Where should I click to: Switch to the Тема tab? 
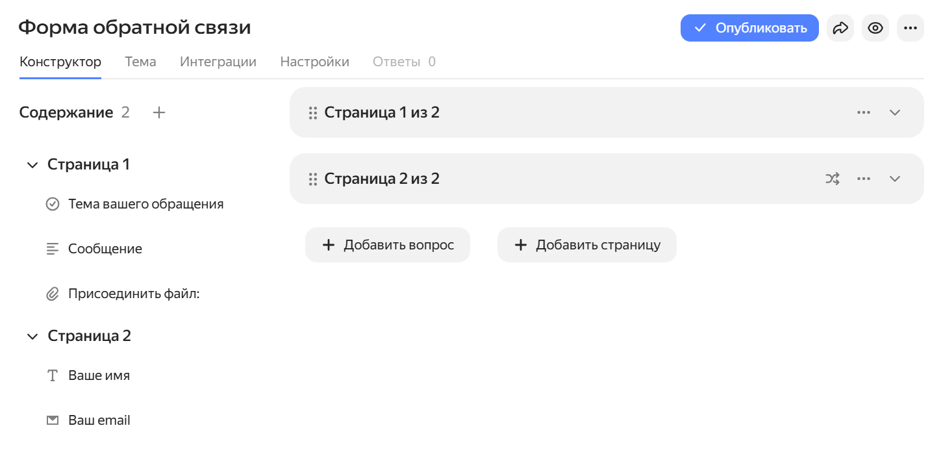tap(140, 62)
